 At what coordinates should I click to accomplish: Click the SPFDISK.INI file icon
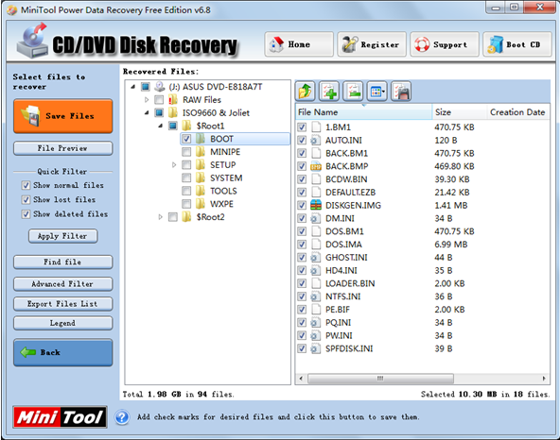tap(316, 348)
